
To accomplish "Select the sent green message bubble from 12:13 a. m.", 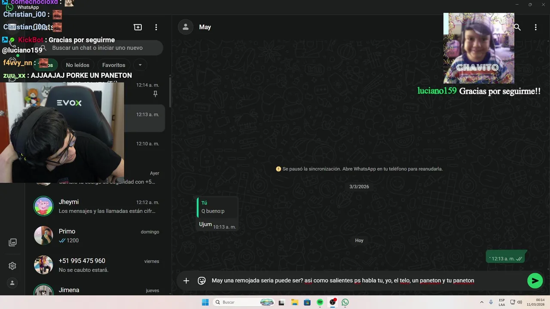I will pos(506,257).
